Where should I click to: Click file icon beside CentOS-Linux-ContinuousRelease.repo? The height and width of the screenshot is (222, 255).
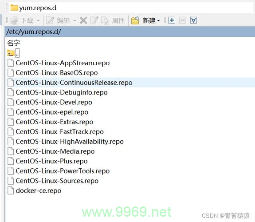(11, 83)
